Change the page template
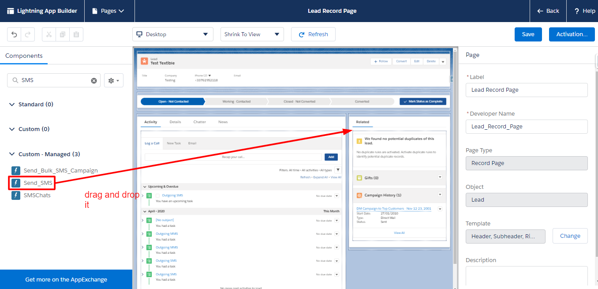 [x=570, y=236]
